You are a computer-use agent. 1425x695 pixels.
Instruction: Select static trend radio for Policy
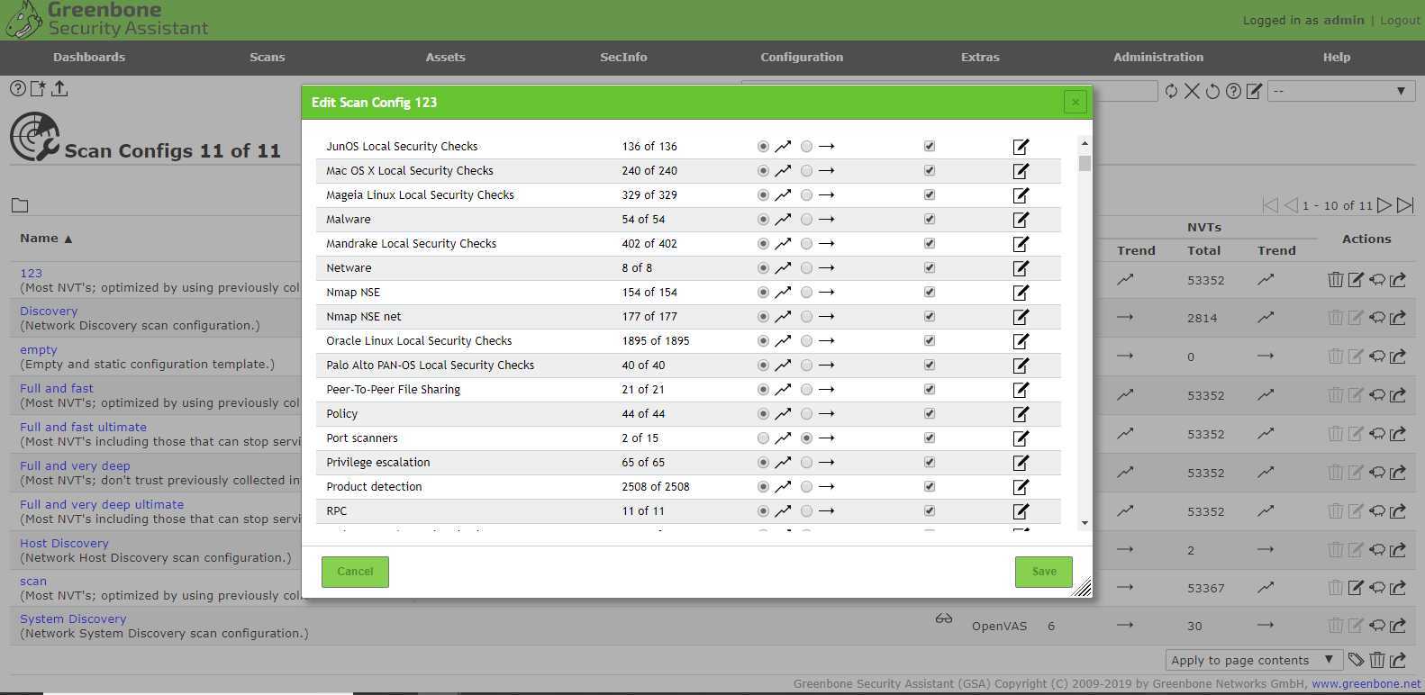point(806,414)
